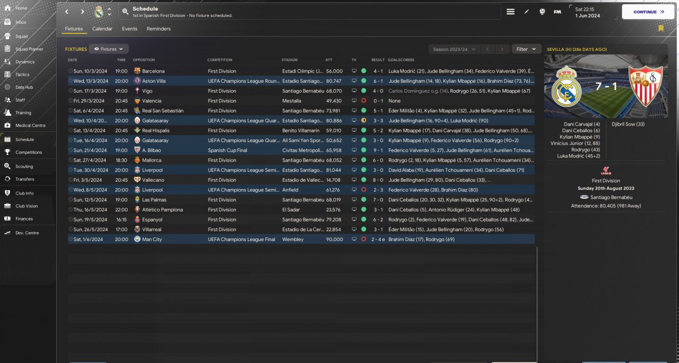This screenshot has height=363, width=679.
Task: Open the FM menu icon
Action: (557, 12)
